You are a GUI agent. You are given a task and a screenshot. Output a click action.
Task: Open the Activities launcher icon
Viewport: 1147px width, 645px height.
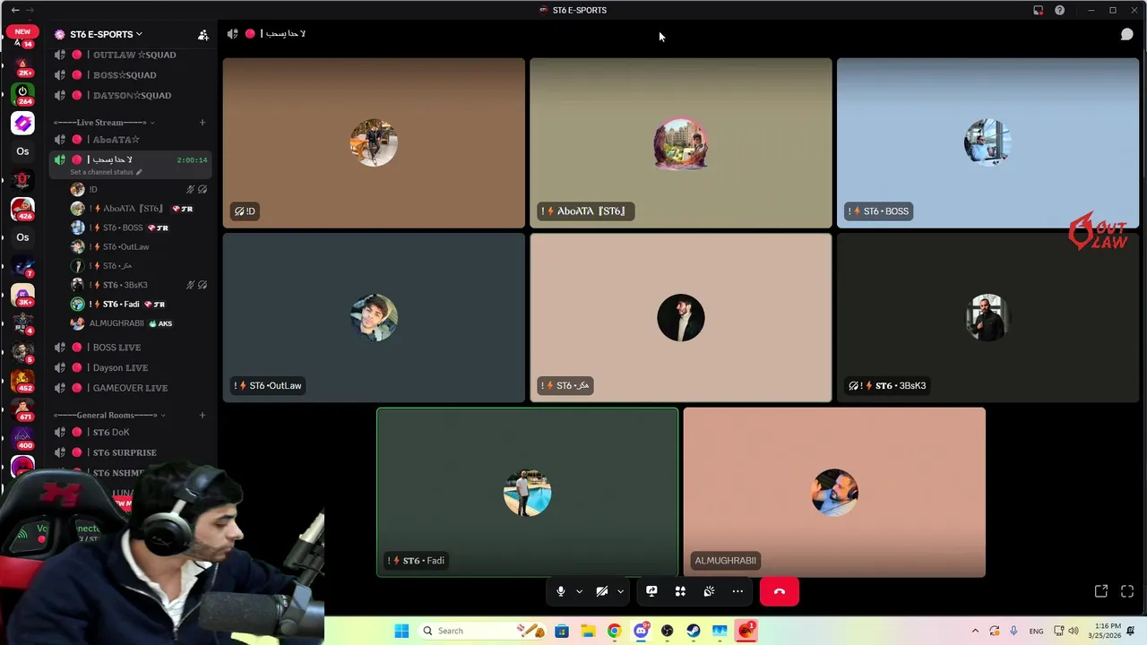click(x=680, y=591)
